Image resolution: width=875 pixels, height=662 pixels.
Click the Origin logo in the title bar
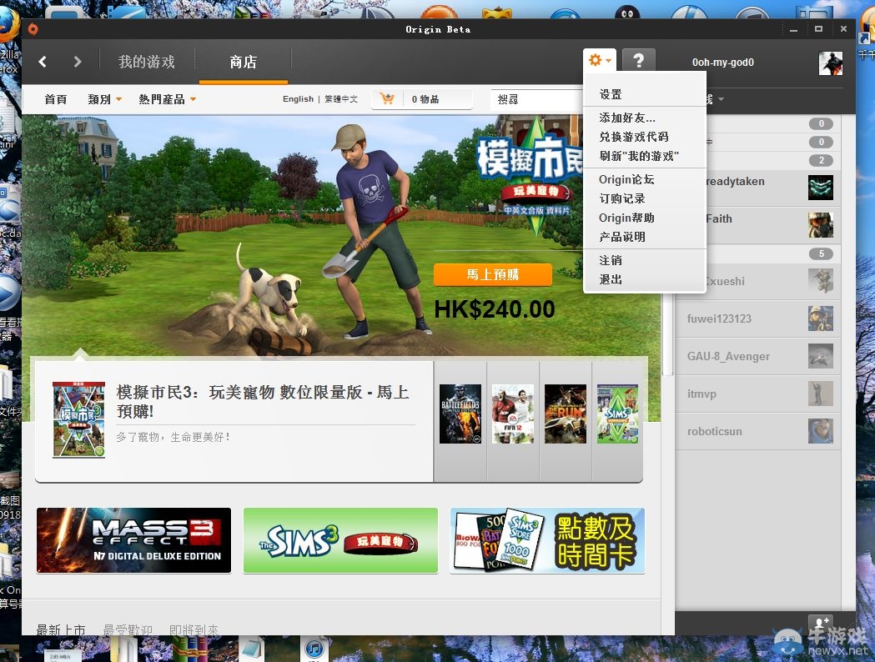(33, 29)
